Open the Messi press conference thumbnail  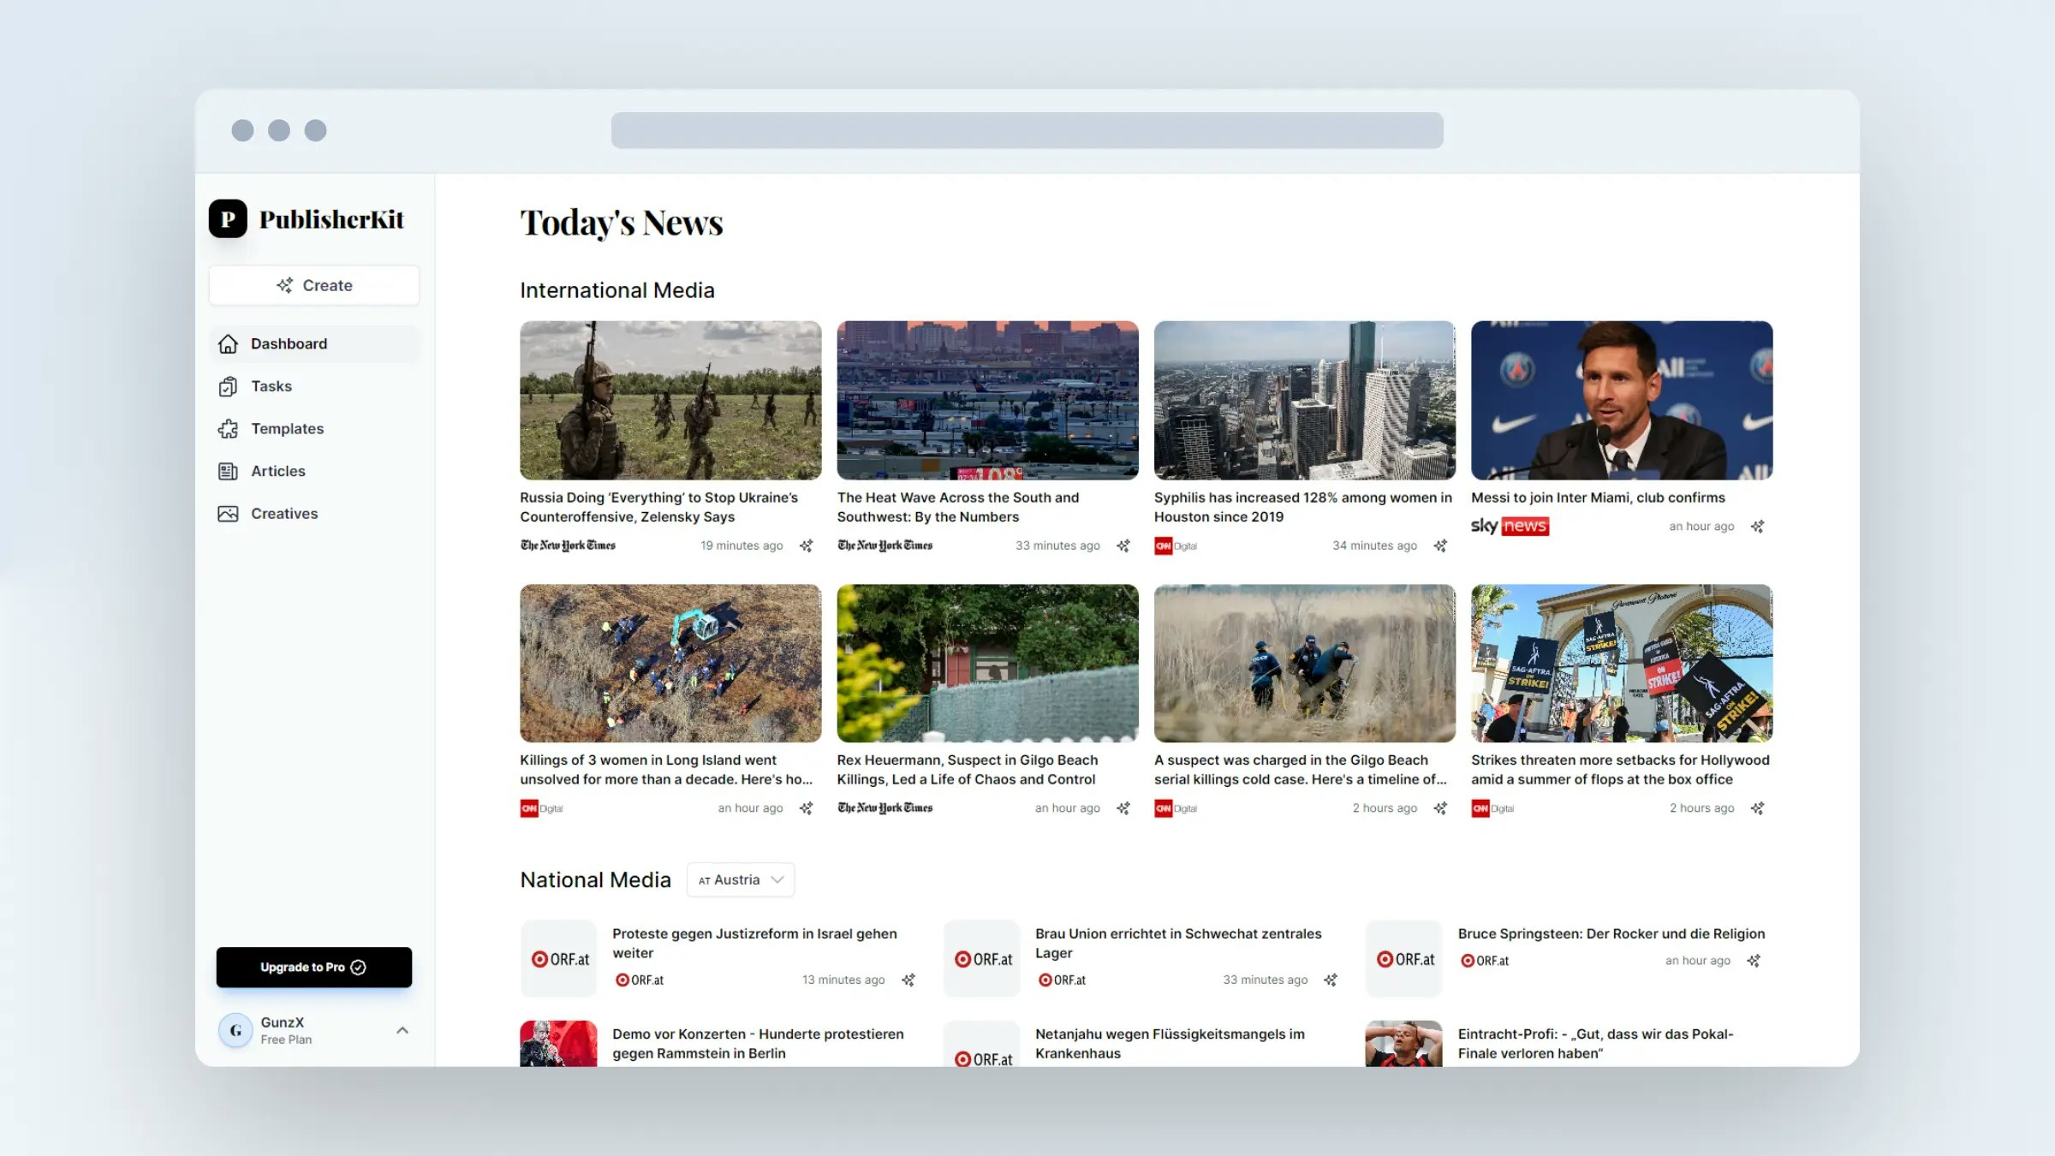click(1621, 400)
